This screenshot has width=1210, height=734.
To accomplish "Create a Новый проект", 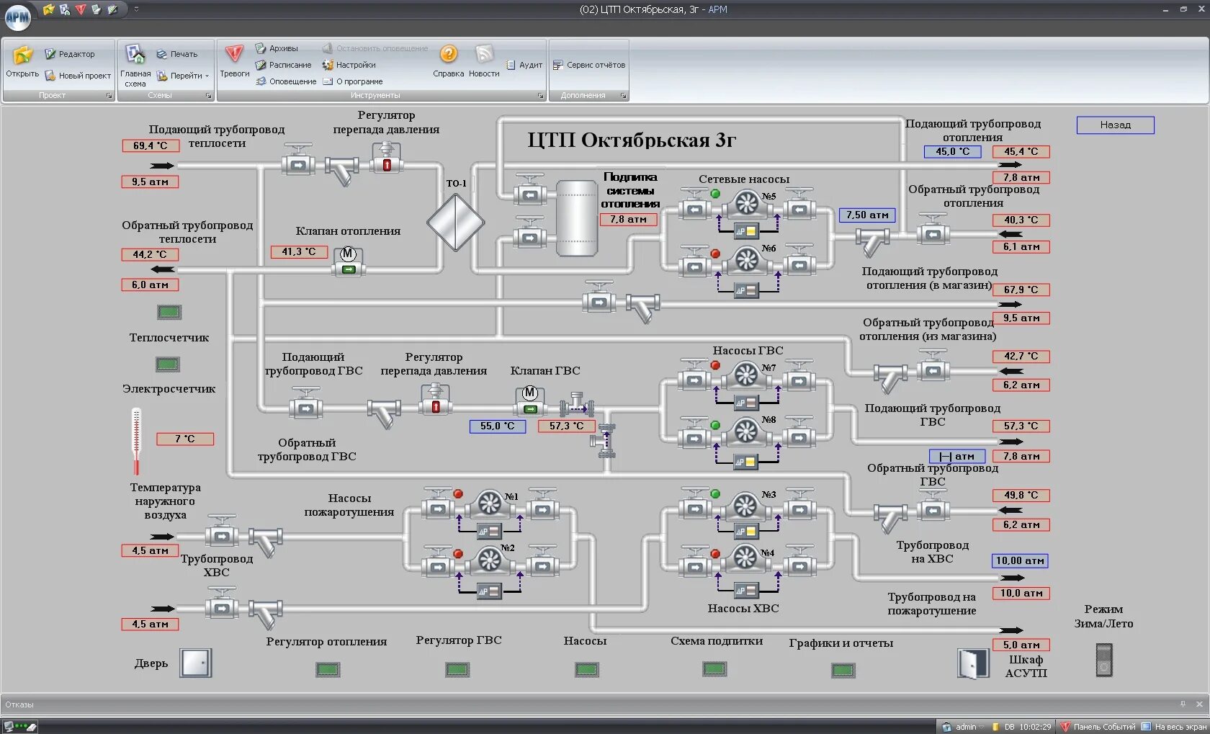I will [x=78, y=76].
